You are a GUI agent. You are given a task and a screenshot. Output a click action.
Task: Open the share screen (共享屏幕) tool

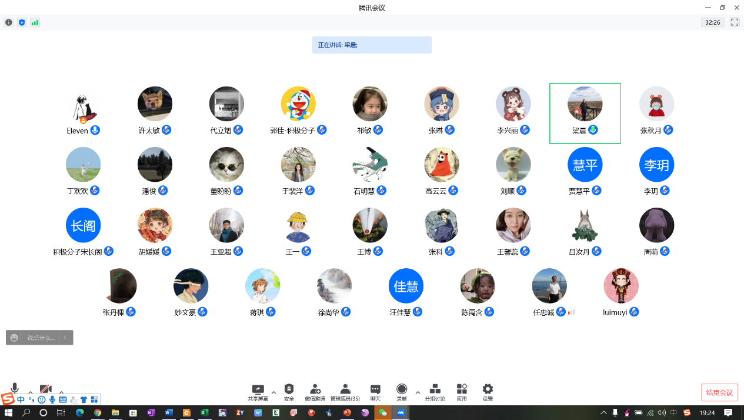coord(258,392)
